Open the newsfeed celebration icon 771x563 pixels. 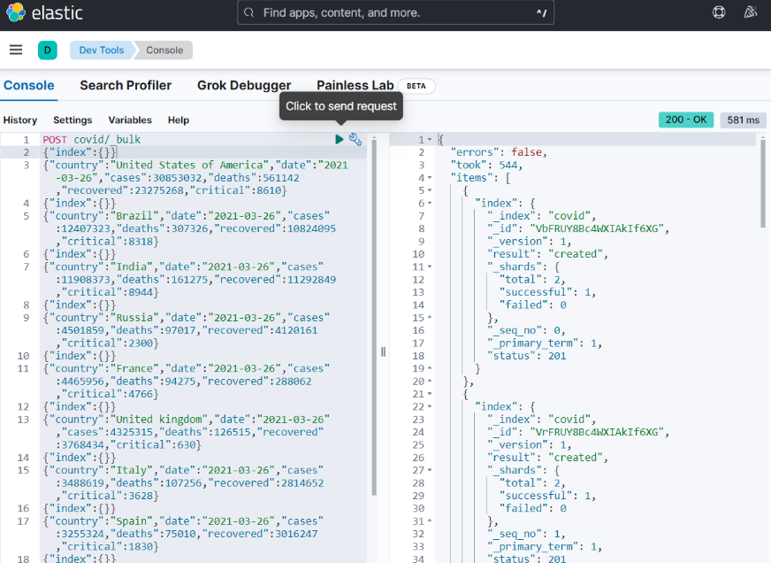tap(751, 12)
